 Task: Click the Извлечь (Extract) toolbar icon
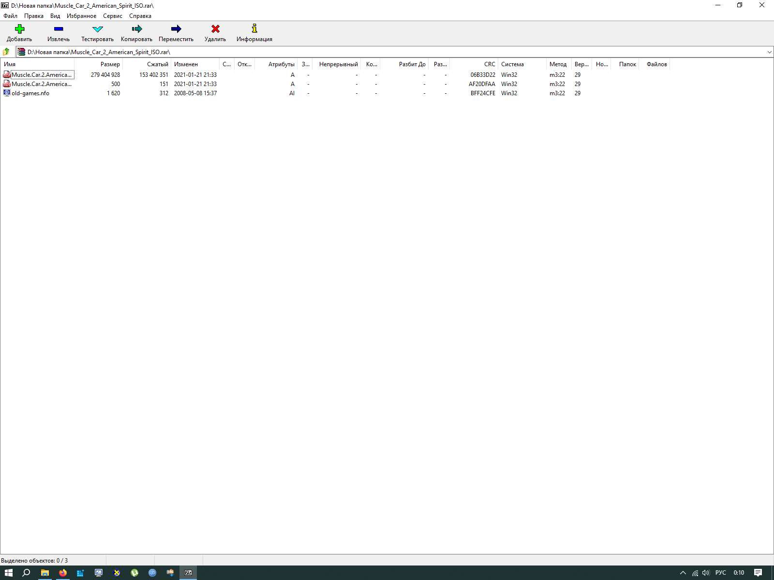pyautogui.click(x=59, y=29)
